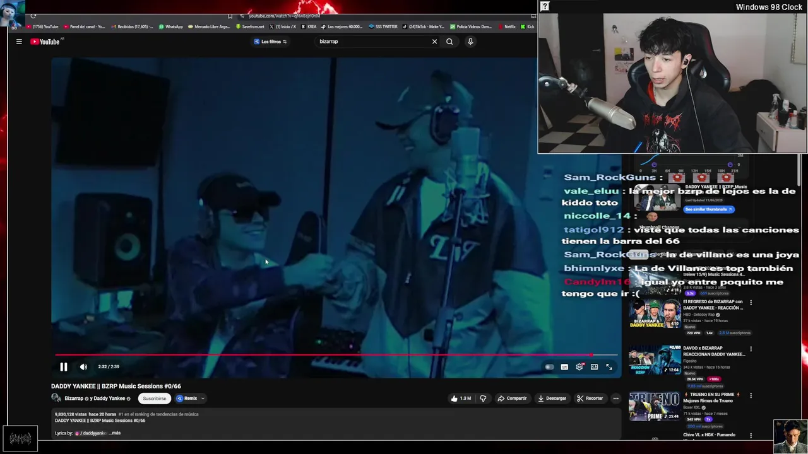
Task: Open options for "EL REGRESO de BIZARRAP" video
Action: click(x=751, y=303)
